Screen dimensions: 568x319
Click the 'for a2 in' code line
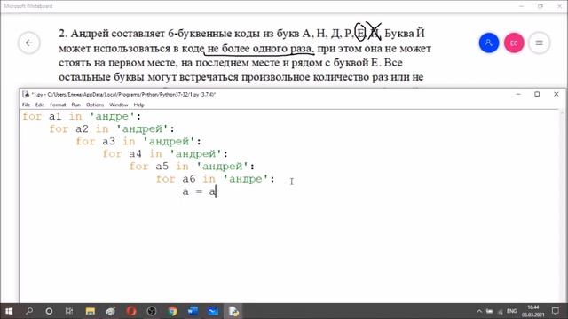click(x=112, y=129)
